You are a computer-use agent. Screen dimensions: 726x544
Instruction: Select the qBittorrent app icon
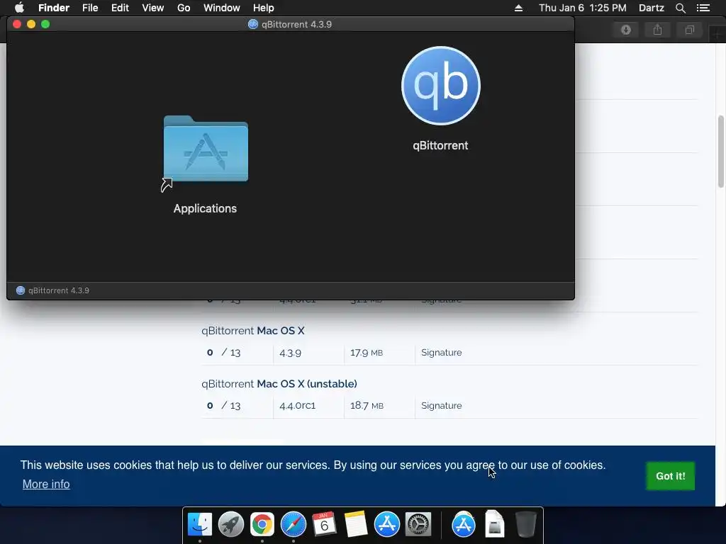tap(441, 86)
